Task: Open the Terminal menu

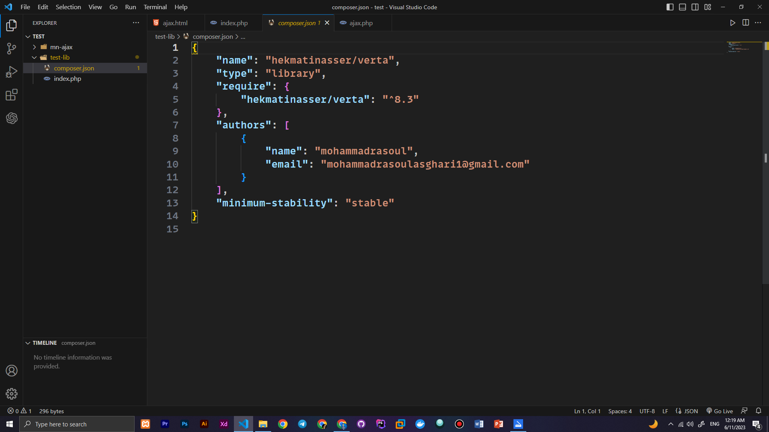Action: 155,7
